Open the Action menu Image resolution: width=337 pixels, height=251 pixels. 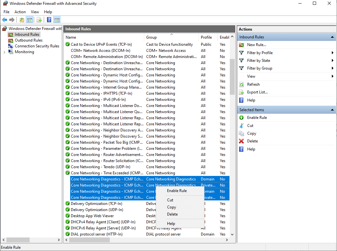(x=20, y=12)
